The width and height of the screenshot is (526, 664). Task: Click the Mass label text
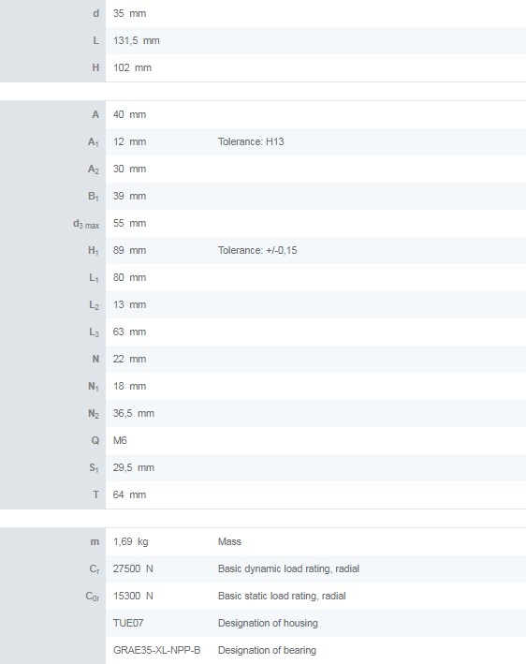pyautogui.click(x=229, y=541)
